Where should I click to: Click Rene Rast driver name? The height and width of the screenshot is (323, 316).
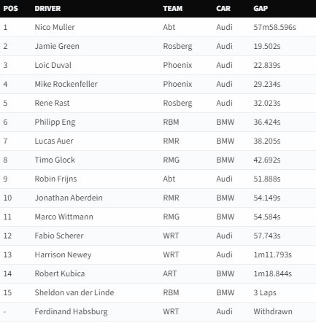pyautogui.click(x=52, y=103)
